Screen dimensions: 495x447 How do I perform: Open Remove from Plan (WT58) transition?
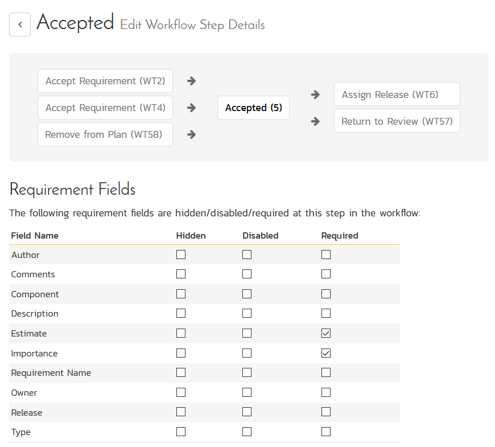tap(105, 134)
